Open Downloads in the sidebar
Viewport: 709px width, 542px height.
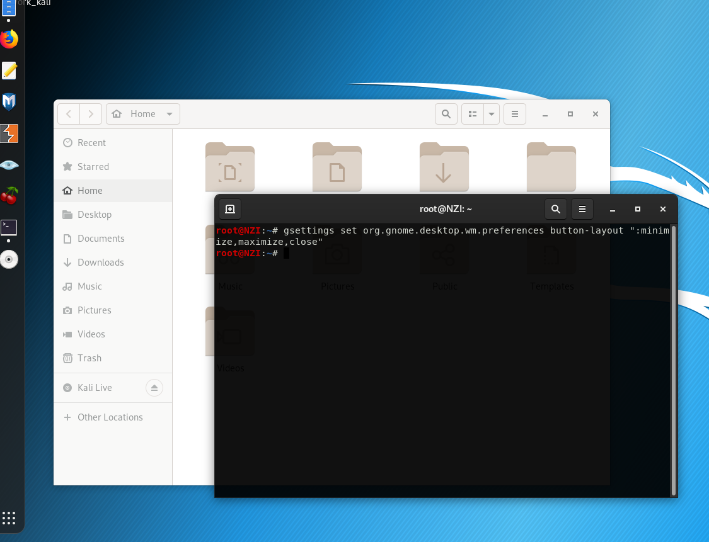pyautogui.click(x=113, y=263)
